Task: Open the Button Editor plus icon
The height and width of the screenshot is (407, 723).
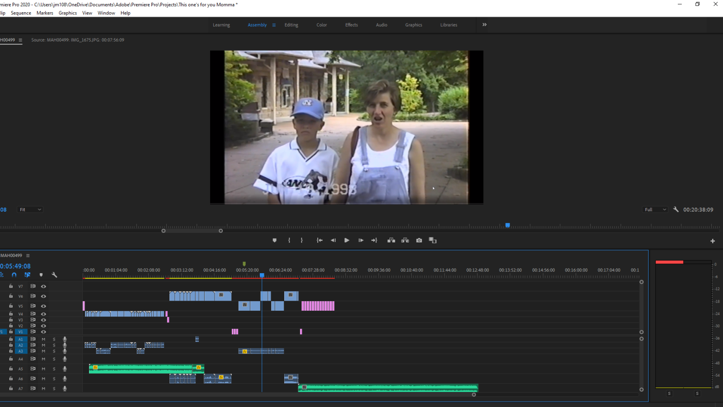Action: coord(713,241)
